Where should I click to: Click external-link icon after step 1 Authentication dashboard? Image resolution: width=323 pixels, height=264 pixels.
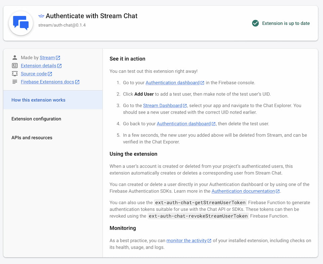(x=202, y=83)
